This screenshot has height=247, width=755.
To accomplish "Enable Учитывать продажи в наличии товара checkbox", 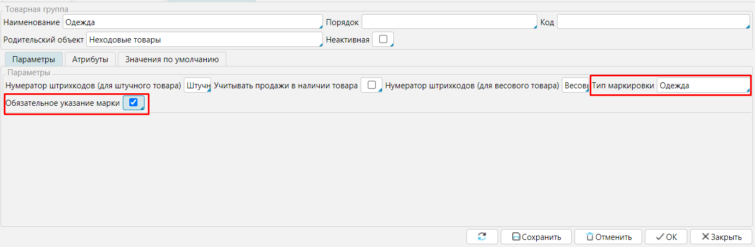I will click(x=371, y=85).
